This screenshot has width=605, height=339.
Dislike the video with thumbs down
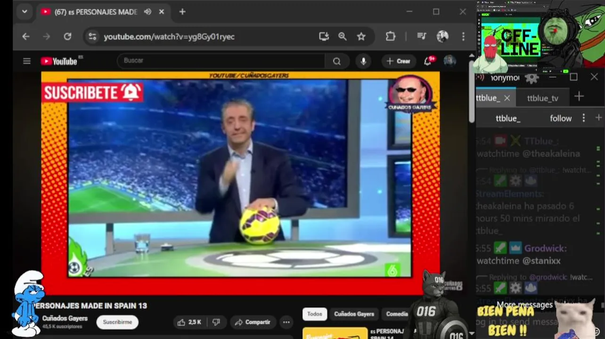216,322
